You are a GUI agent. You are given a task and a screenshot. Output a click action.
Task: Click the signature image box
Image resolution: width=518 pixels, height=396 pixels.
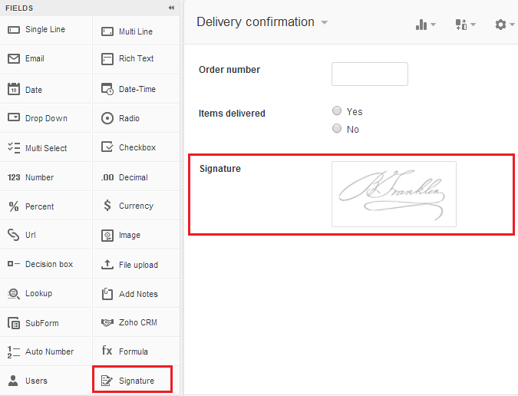(394, 194)
